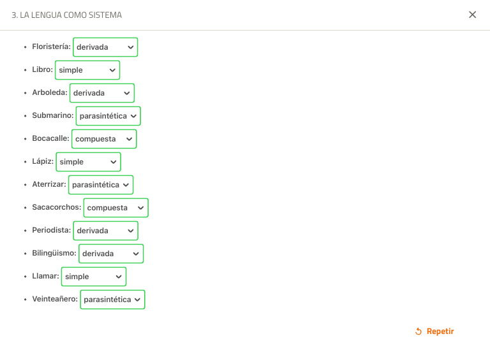This screenshot has height=348, width=490.
Task: Open the Veinteañero dropdown
Action: (x=112, y=300)
